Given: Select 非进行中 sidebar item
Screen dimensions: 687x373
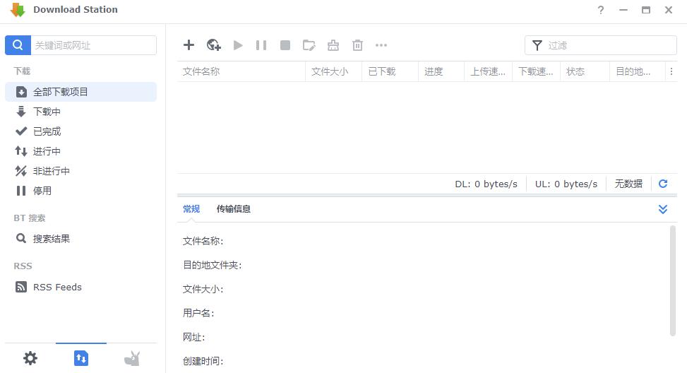Looking at the screenshot, I should coord(80,171).
